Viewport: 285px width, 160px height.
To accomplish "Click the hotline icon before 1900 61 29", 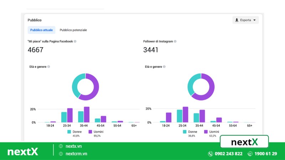I will click(250, 154).
